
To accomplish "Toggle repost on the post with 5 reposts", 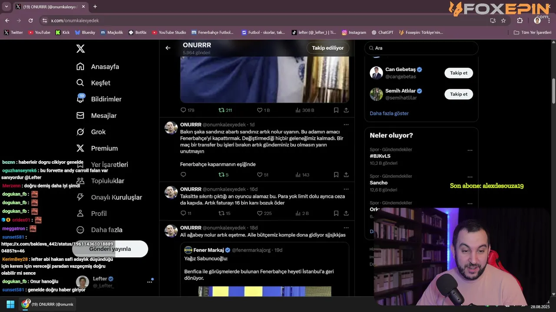I will click(x=222, y=175).
